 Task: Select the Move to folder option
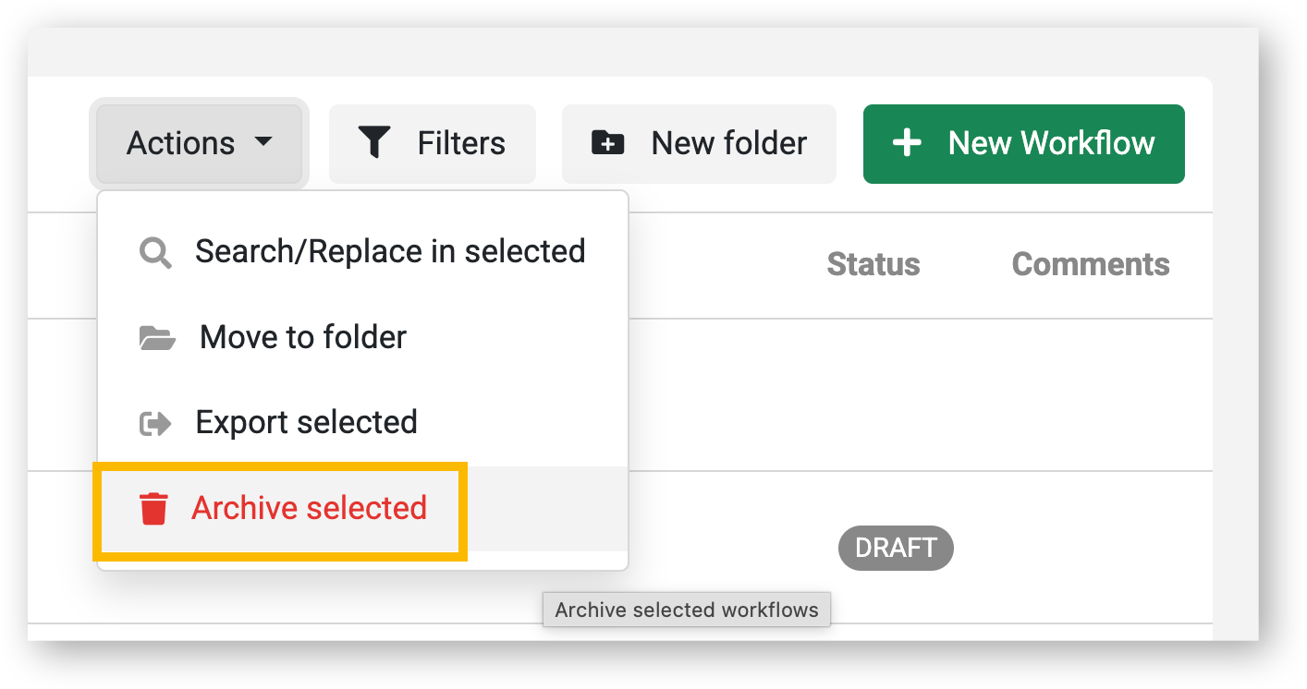(x=303, y=337)
